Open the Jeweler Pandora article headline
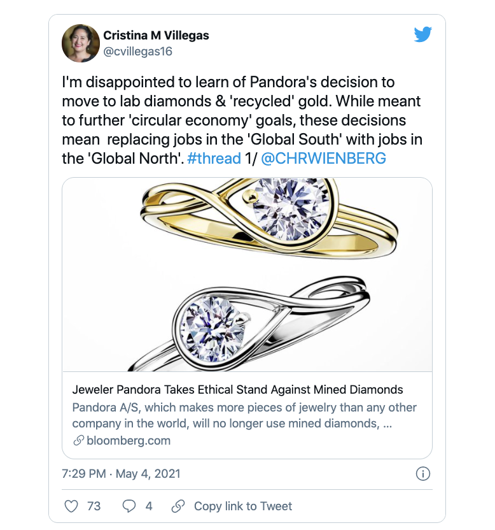Image resolution: width=495 pixels, height=530 pixels. (237, 389)
